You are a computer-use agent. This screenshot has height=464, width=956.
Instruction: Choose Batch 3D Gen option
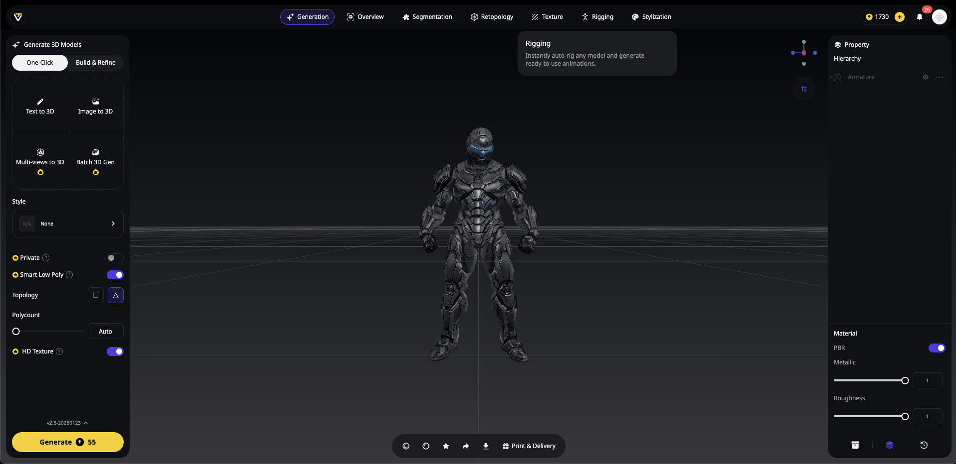point(95,162)
